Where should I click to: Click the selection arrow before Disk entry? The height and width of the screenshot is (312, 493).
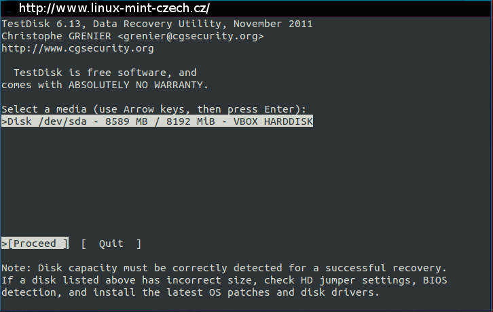click(x=4, y=121)
